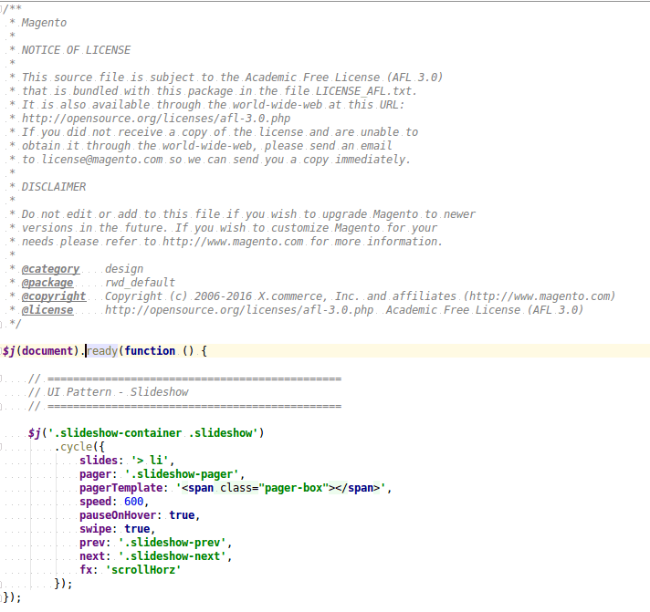Collapse the .cycle({ block fold marker
The height and width of the screenshot is (612, 650).
[x=1, y=447]
